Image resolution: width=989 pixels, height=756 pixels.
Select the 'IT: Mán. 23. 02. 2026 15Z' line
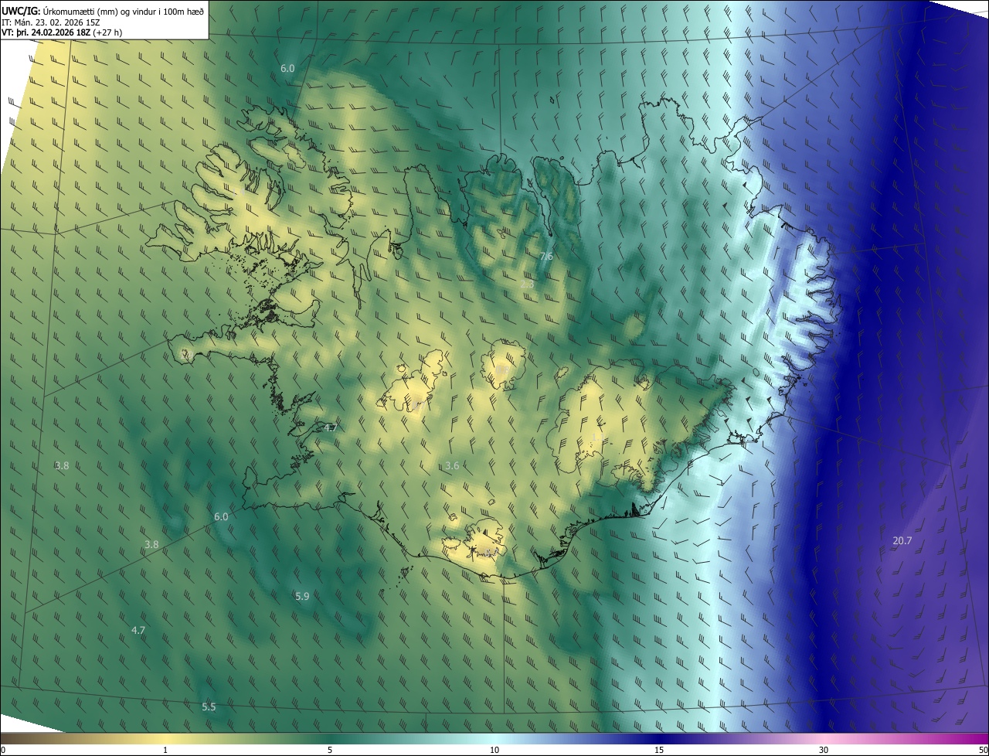pos(51,22)
